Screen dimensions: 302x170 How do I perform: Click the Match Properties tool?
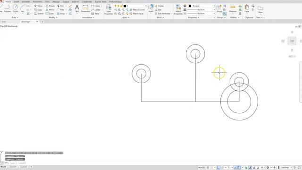(x=178, y=9)
